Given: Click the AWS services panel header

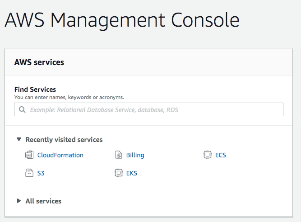Looking at the screenshot, I should (148, 62).
